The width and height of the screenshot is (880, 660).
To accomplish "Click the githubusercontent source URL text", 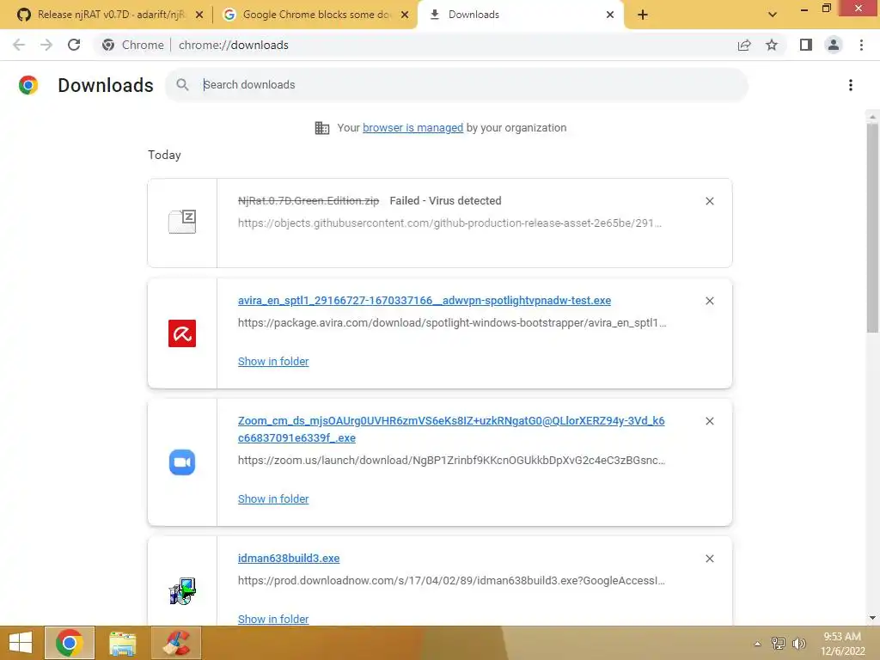I will click(x=449, y=223).
